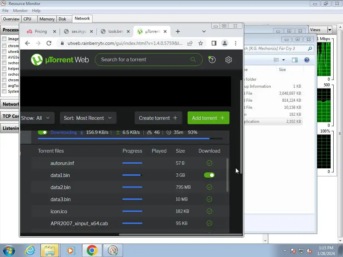
Task: Open Windows Media Player taskbar icon
Action: coord(70,250)
